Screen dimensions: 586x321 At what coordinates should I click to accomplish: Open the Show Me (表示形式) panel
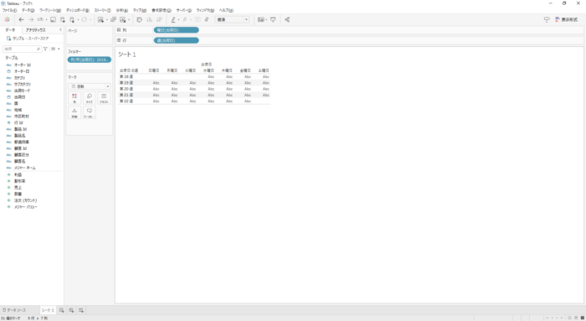(566, 19)
